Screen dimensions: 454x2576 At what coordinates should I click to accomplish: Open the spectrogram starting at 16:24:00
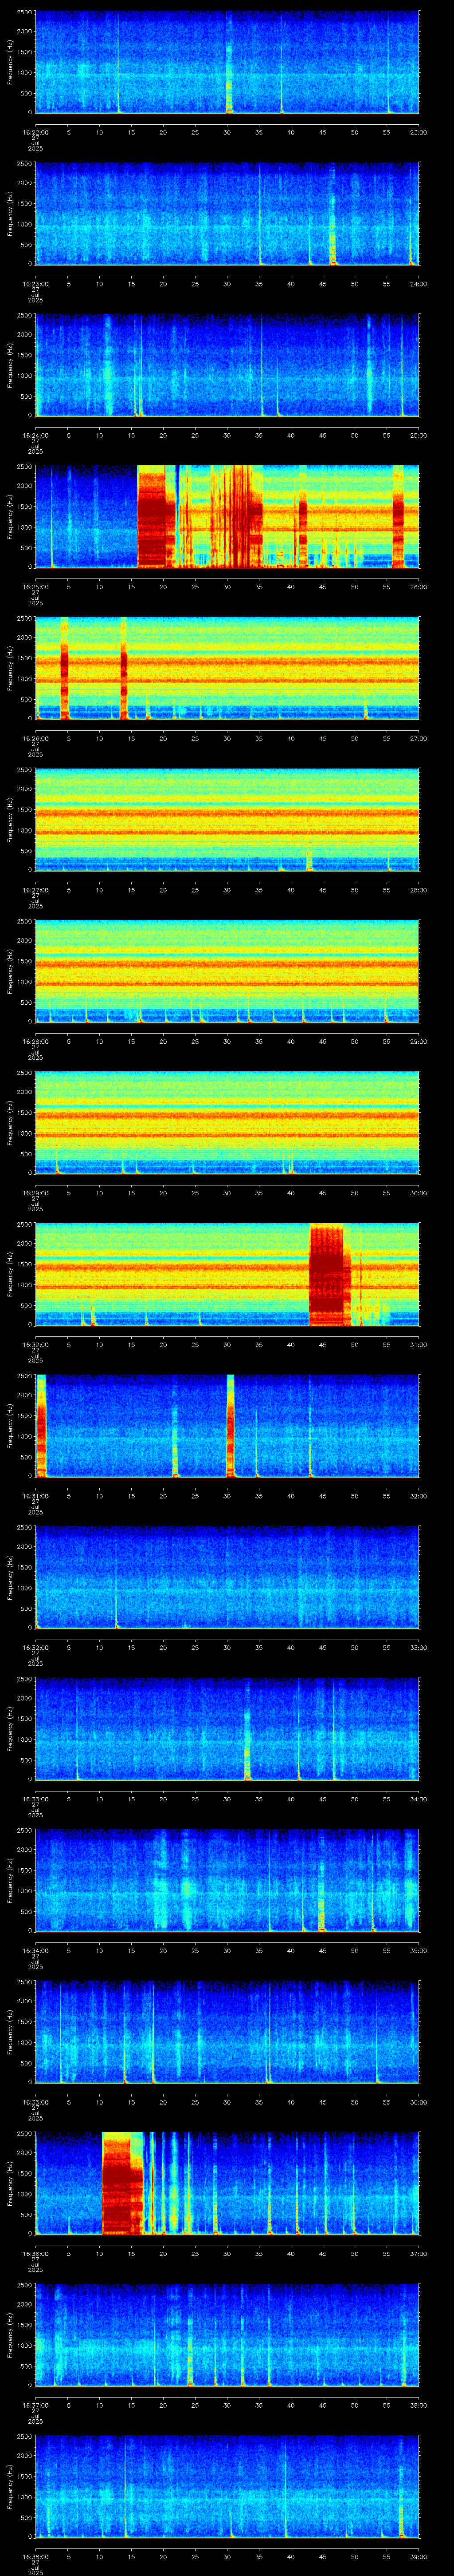click(x=227, y=365)
